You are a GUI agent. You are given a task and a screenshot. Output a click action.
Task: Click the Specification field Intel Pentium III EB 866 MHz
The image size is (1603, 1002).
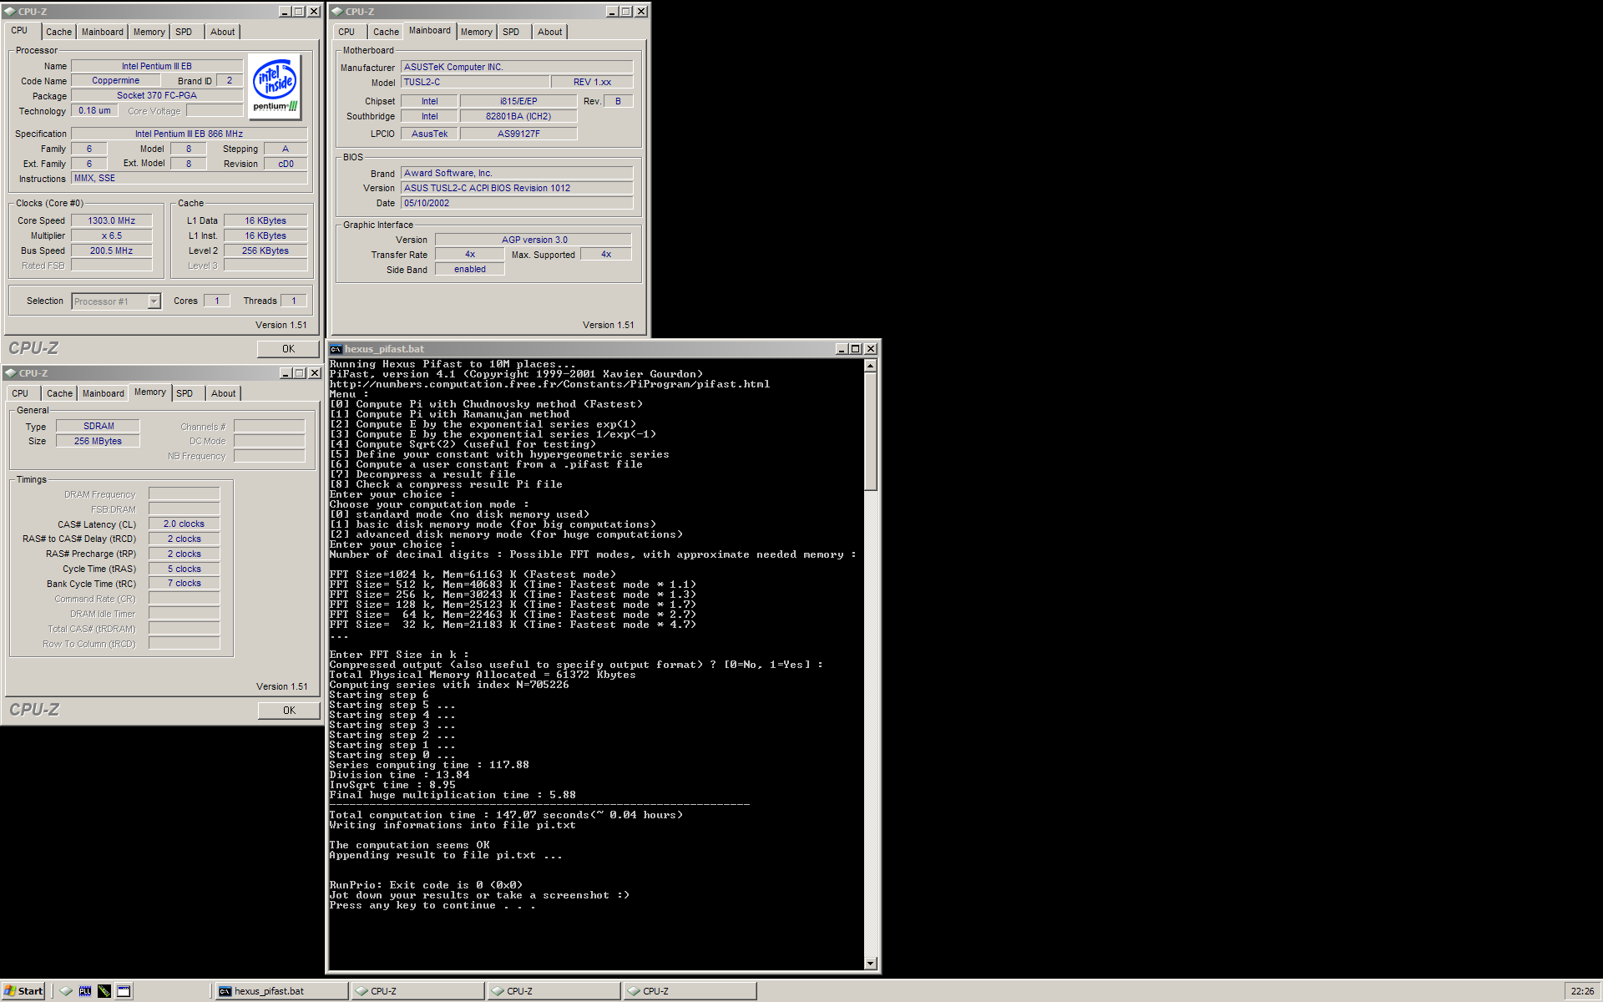coord(189,134)
